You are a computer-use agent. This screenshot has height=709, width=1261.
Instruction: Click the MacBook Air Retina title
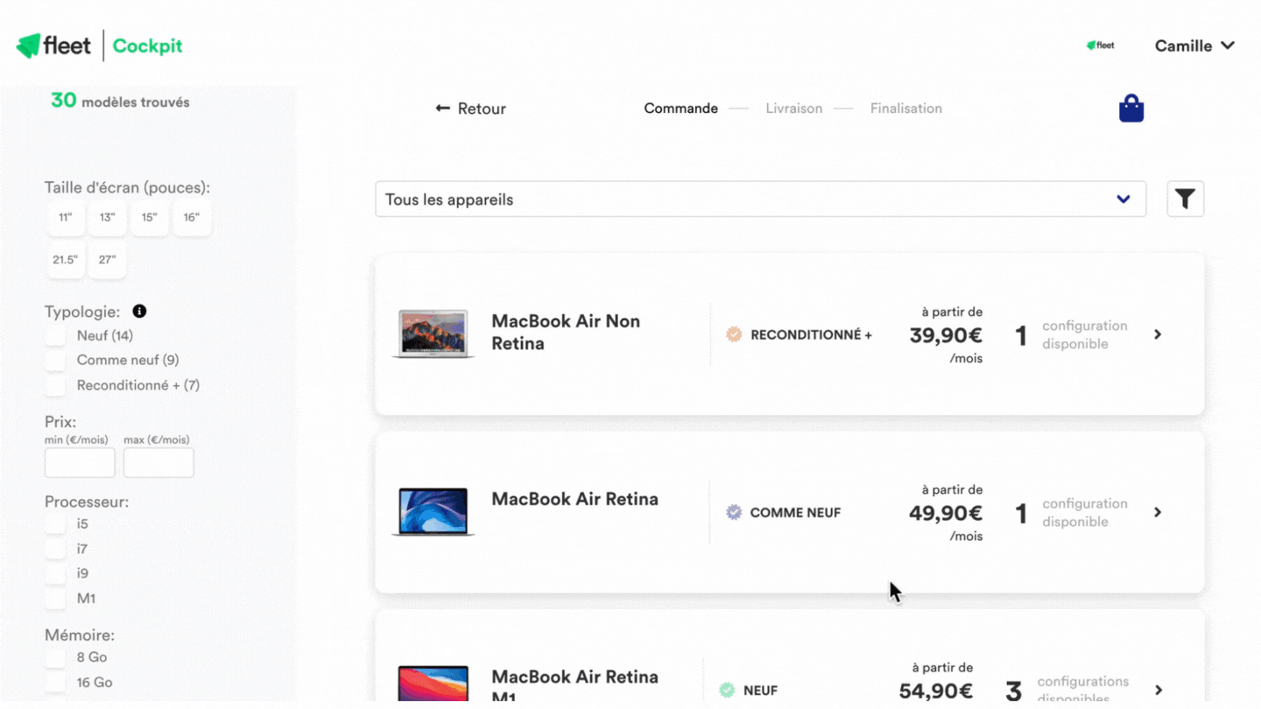[574, 499]
